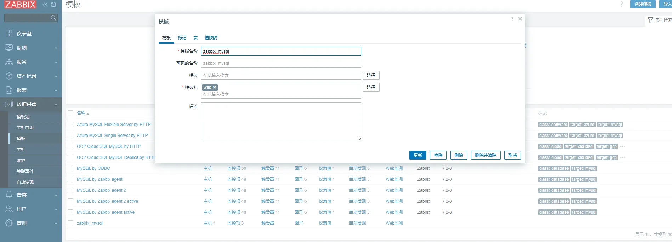Focus the 可见的名称 input field
672x242 pixels.
coord(281,63)
